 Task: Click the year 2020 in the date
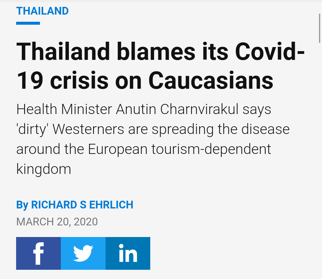(x=86, y=222)
